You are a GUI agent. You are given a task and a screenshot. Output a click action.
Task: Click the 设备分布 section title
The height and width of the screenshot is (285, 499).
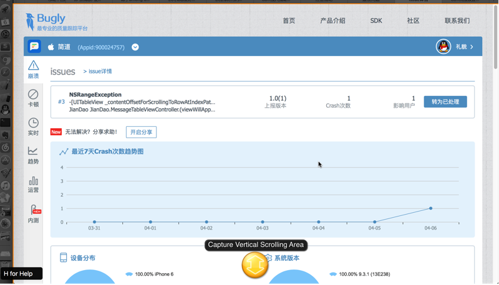[x=83, y=258]
